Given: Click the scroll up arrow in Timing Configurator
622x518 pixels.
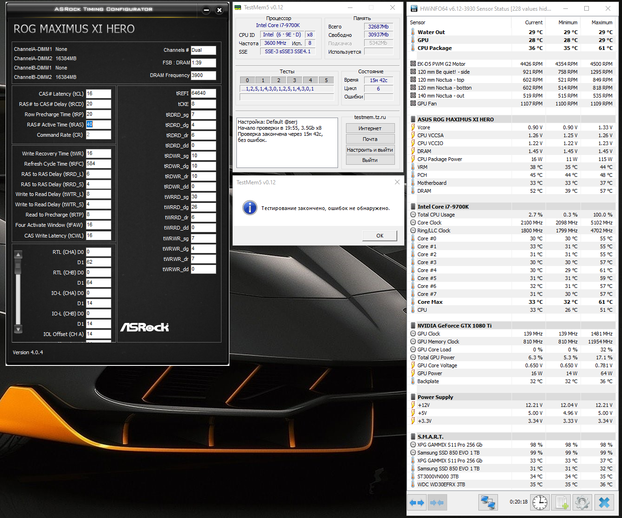Looking at the screenshot, I should tap(19, 254).
